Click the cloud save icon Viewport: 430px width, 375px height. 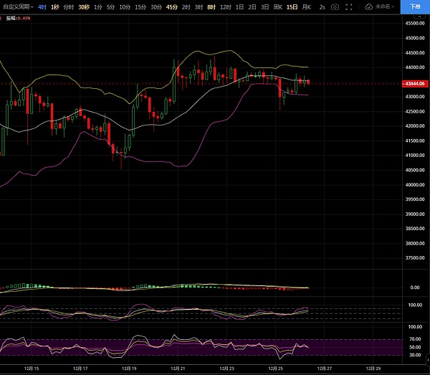[x=368, y=6]
